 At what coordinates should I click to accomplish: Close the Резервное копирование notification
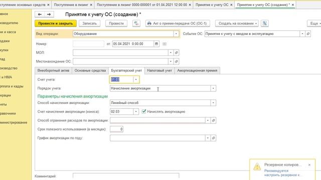click(x=309, y=165)
